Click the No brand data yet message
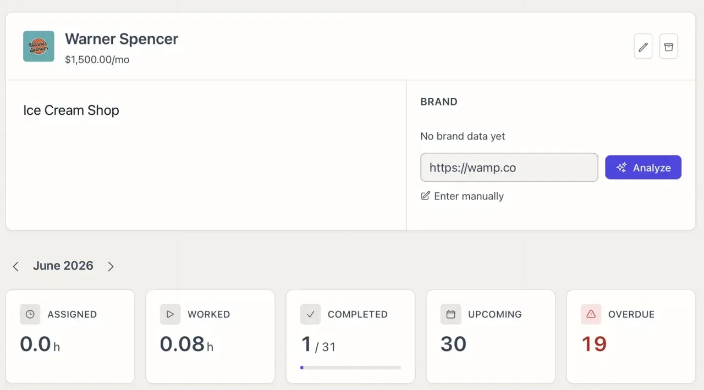This screenshot has width=704, height=390. [463, 136]
